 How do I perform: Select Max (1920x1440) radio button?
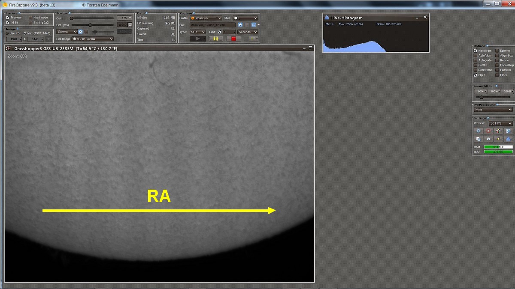[25, 33]
